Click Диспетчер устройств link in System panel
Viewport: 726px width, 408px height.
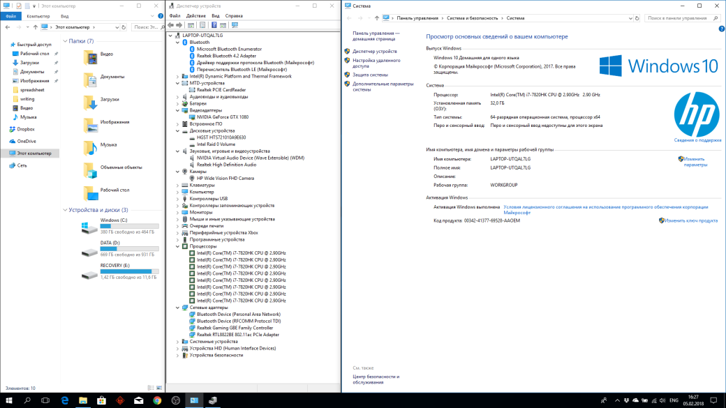coord(375,52)
